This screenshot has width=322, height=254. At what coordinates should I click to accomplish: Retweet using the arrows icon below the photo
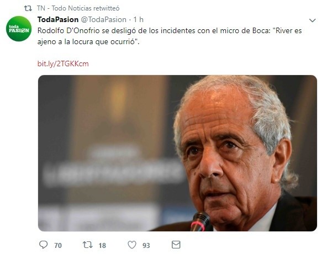click(87, 245)
